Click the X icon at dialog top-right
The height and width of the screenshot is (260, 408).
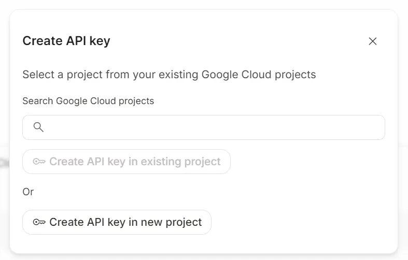click(x=372, y=41)
